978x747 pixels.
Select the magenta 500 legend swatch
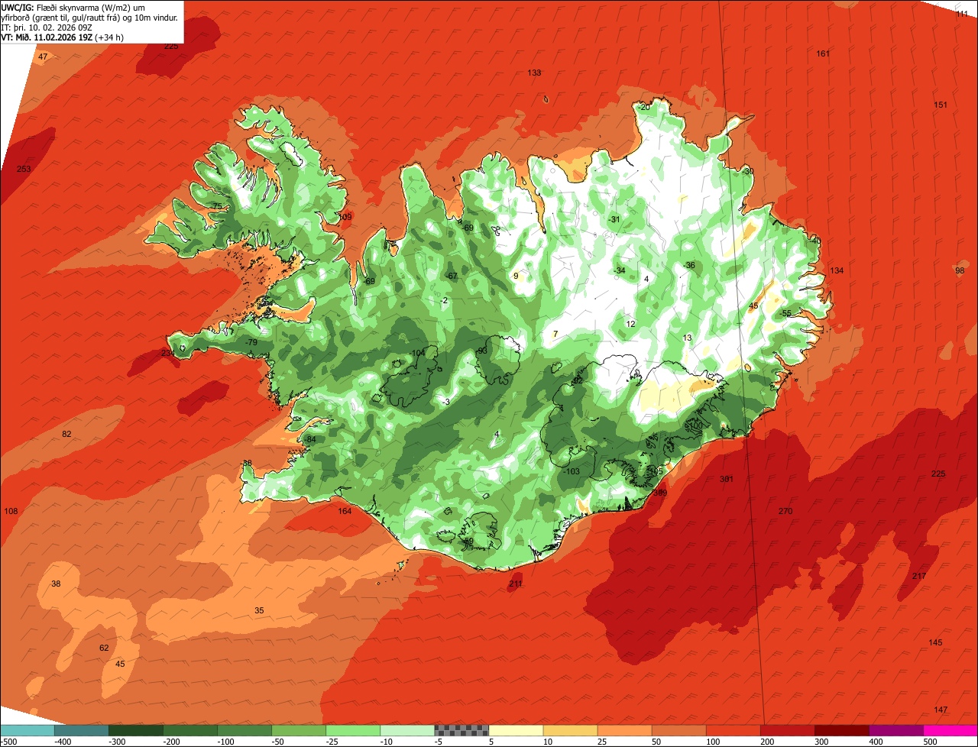click(x=950, y=730)
